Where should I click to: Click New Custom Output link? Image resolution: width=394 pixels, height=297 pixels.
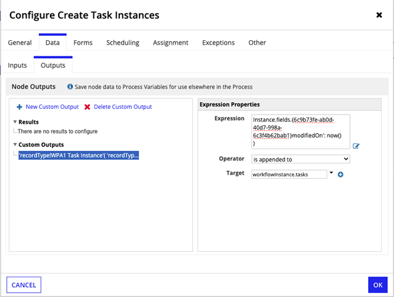click(52, 106)
